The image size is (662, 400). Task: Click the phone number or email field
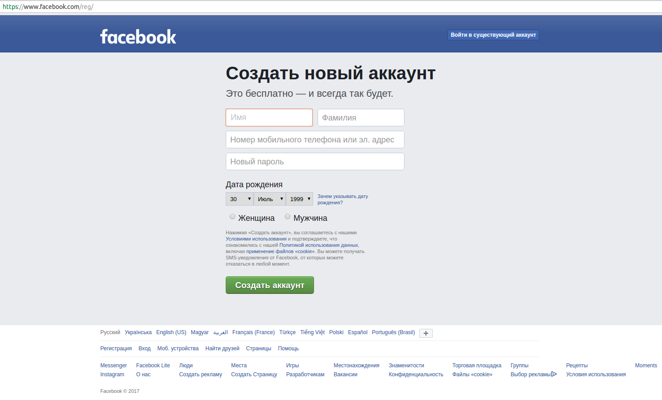click(315, 140)
